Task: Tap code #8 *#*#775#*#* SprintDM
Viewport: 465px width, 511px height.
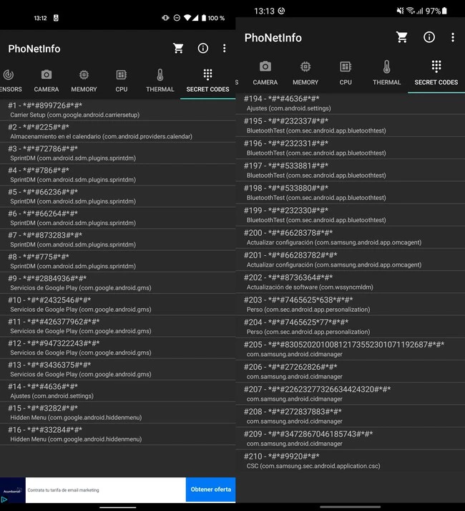Action: (x=118, y=261)
